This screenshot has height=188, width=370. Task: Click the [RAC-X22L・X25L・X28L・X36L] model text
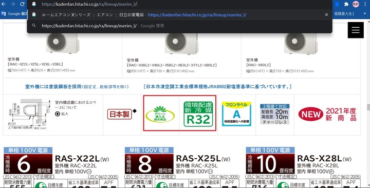pyautogui.click(x=35, y=64)
